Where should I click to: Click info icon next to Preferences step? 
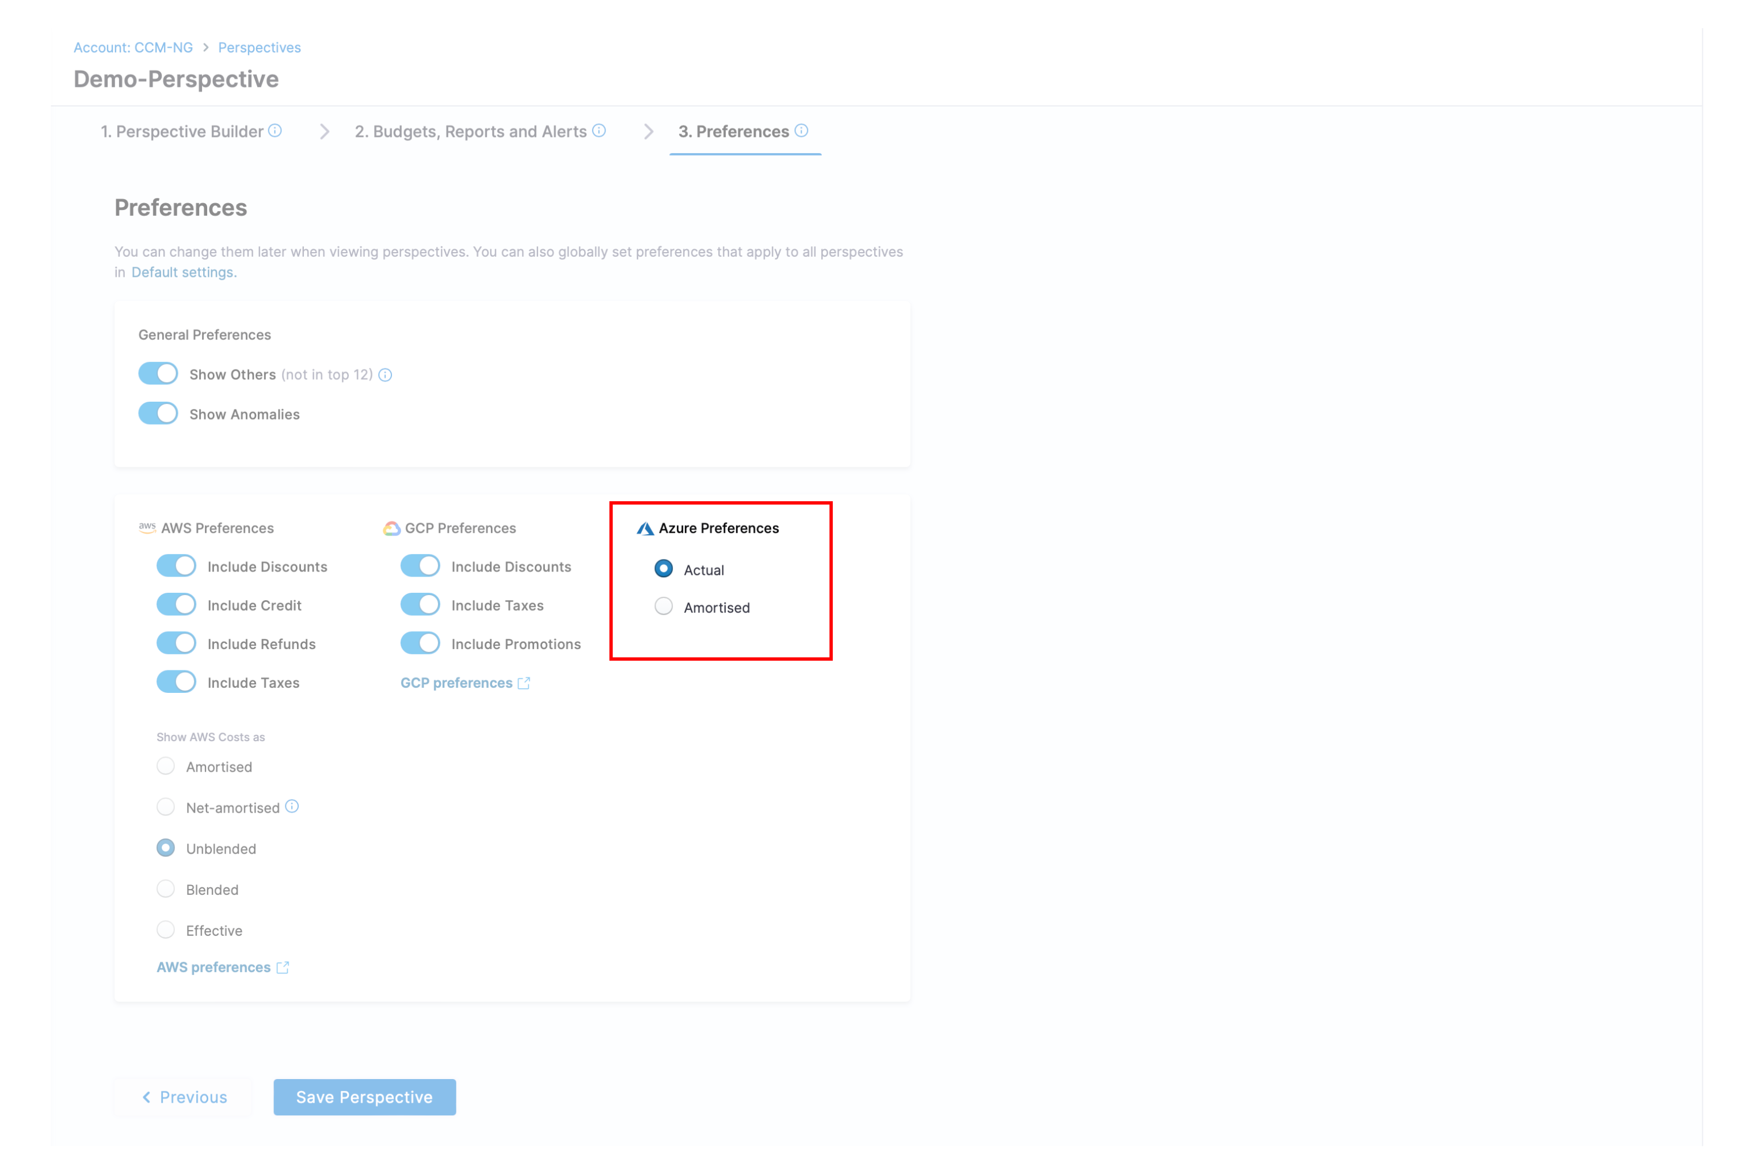tap(801, 131)
